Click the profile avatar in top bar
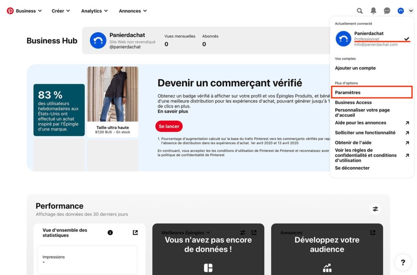 tap(401, 11)
